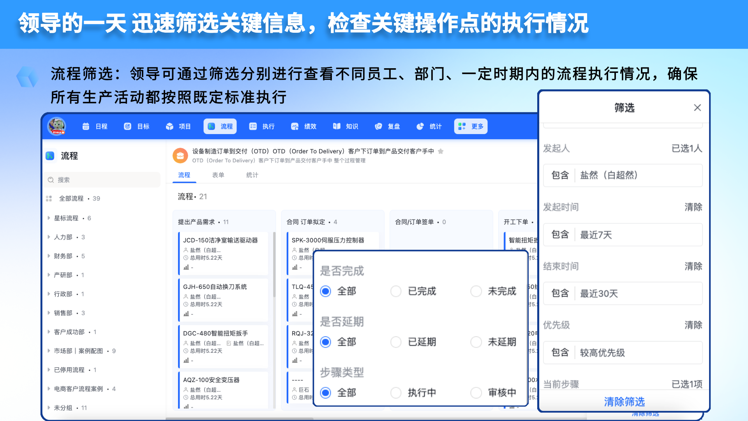Screen dimensions: 748x421
Task: Switch to the 统计 tab under process title
Action: point(252,175)
